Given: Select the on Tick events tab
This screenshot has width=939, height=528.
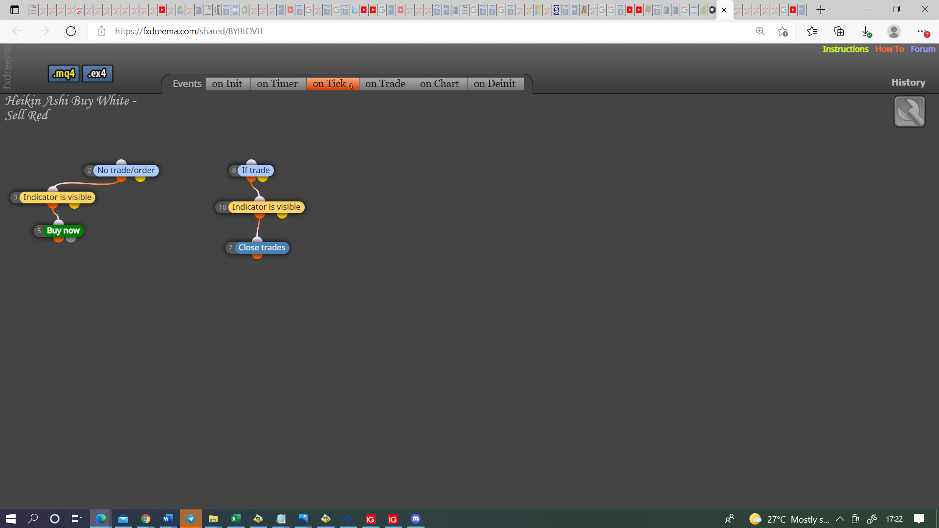Looking at the screenshot, I should 333,84.
